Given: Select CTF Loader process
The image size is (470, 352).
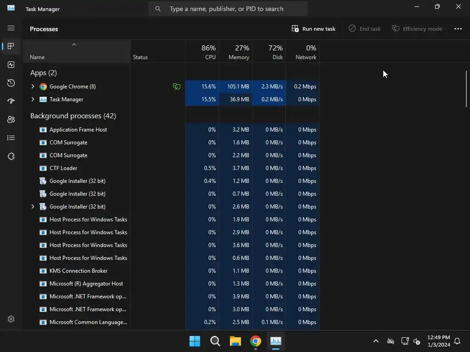Looking at the screenshot, I should [x=171, y=168].
